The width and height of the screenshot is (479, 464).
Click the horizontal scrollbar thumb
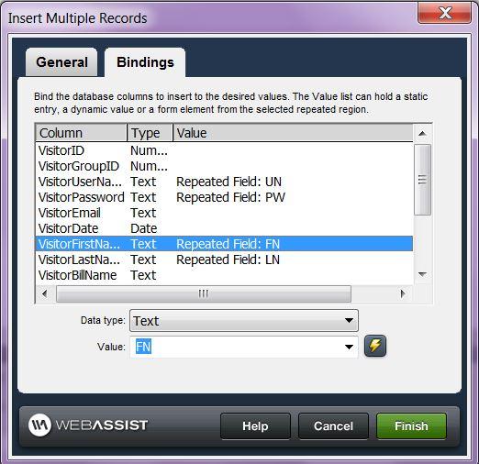[204, 293]
